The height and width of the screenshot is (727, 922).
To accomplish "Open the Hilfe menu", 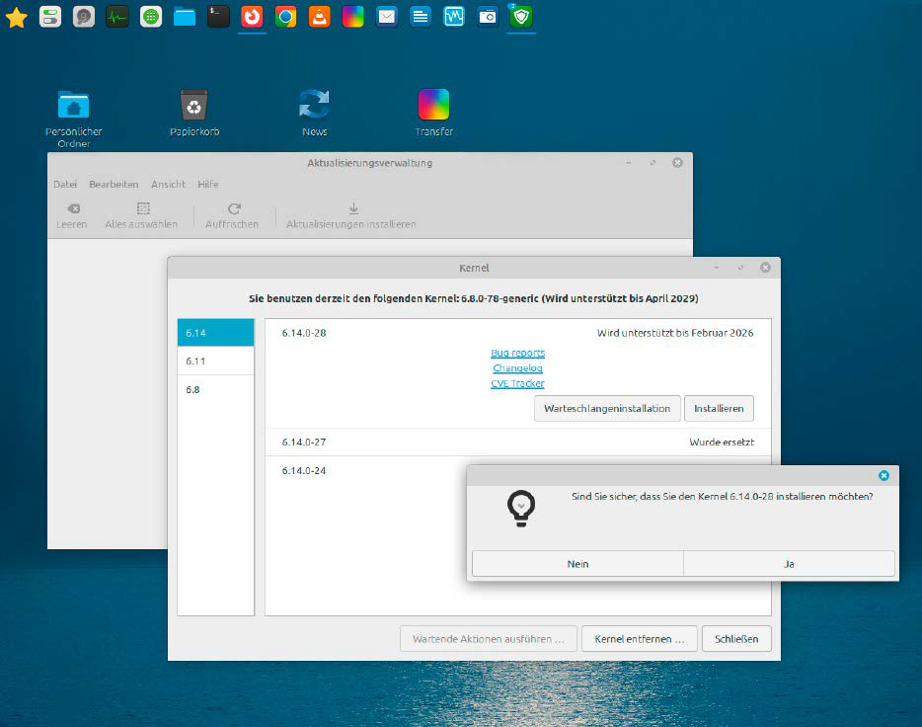I will [208, 184].
